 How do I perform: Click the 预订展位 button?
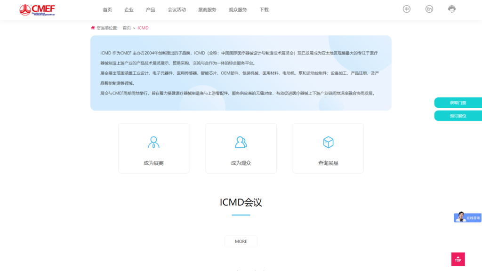coord(458,116)
